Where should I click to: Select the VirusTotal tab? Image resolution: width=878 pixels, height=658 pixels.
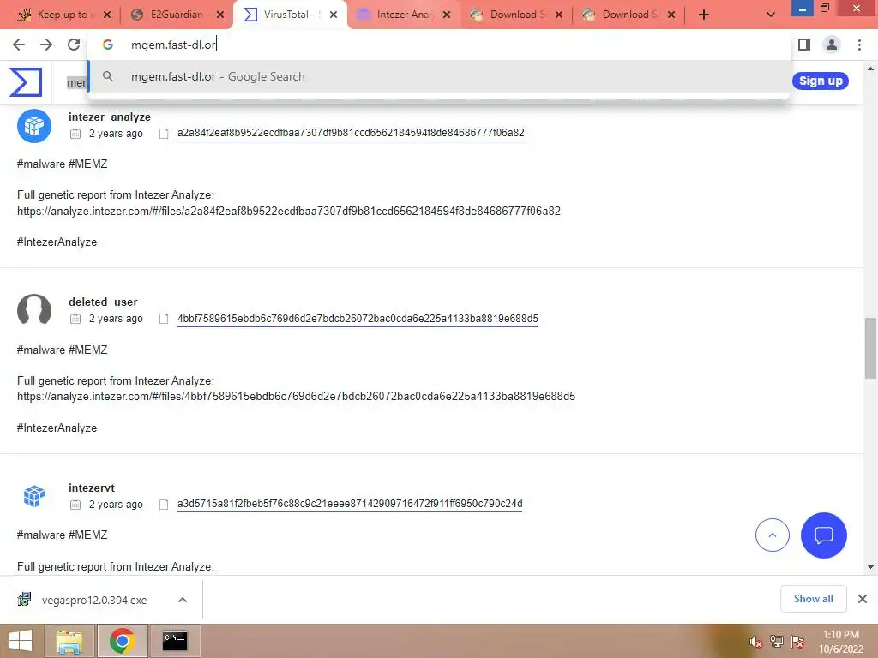coord(292,15)
